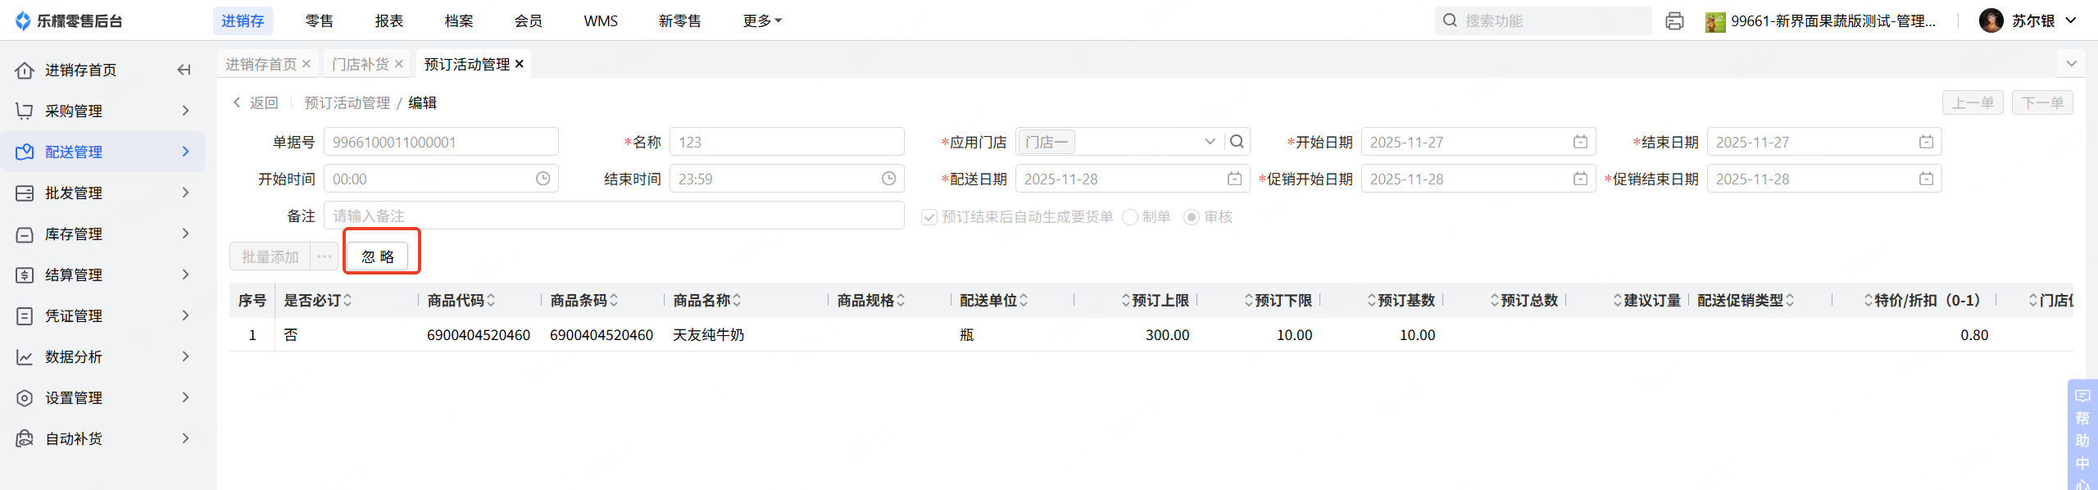
Task: Open the 帮助中心 help widget
Action: tap(2082, 435)
